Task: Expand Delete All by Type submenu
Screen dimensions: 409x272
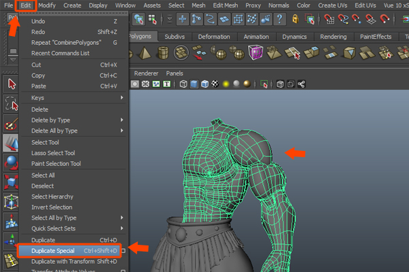Action: [x=121, y=131]
